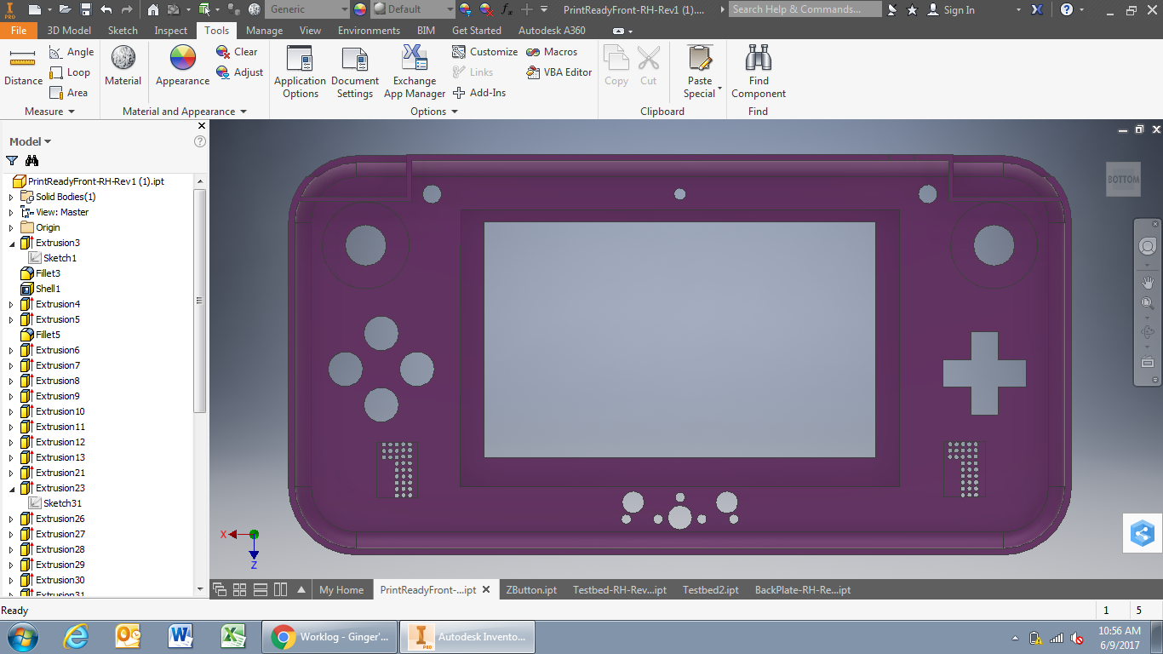
Task: Click the Autodesk Exchange X icon in the title bar
Action: 1037,9
